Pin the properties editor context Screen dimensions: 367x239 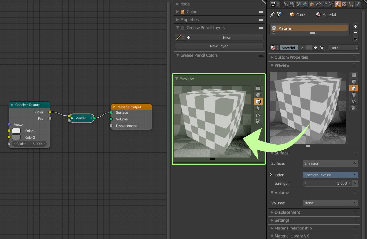point(272,14)
